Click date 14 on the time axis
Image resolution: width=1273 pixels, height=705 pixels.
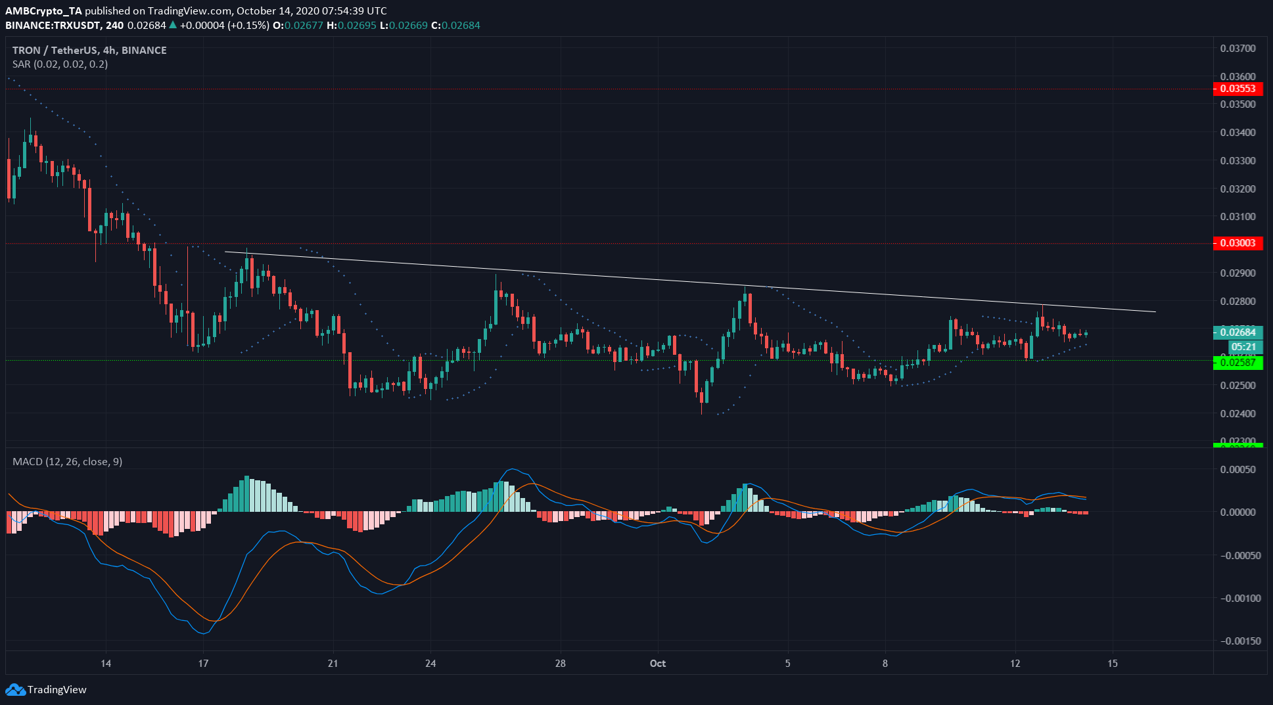point(106,664)
